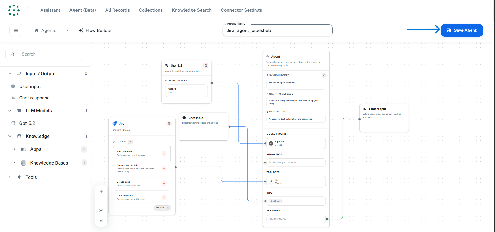Save the agent
Screen dimensions: 495x232
462,30
